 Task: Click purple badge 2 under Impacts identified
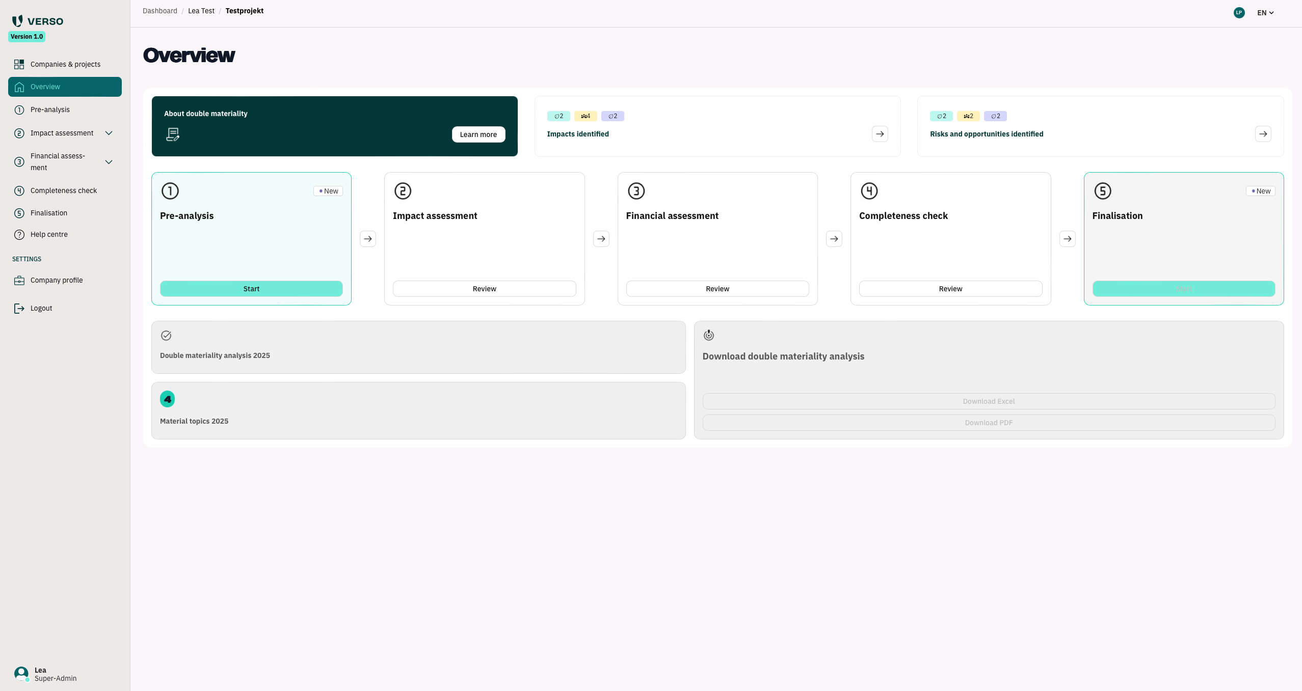[613, 116]
